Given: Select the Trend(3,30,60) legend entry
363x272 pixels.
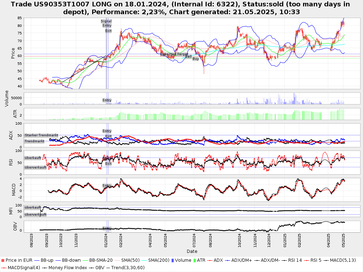Looking at the screenshot, I should [130, 267].
